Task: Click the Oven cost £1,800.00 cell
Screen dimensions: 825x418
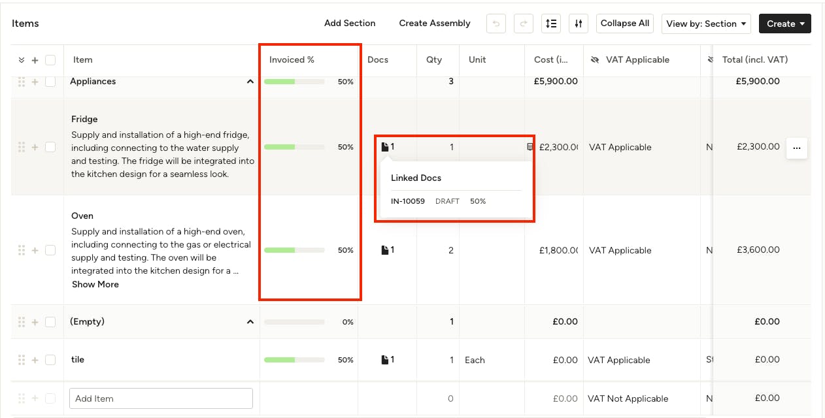Action: click(x=559, y=250)
